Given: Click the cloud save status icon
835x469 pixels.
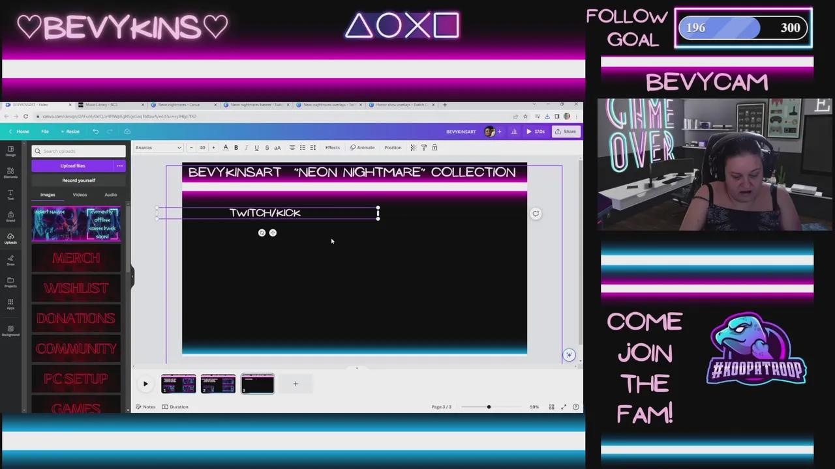Looking at the screenshot, I should point(127,132).
